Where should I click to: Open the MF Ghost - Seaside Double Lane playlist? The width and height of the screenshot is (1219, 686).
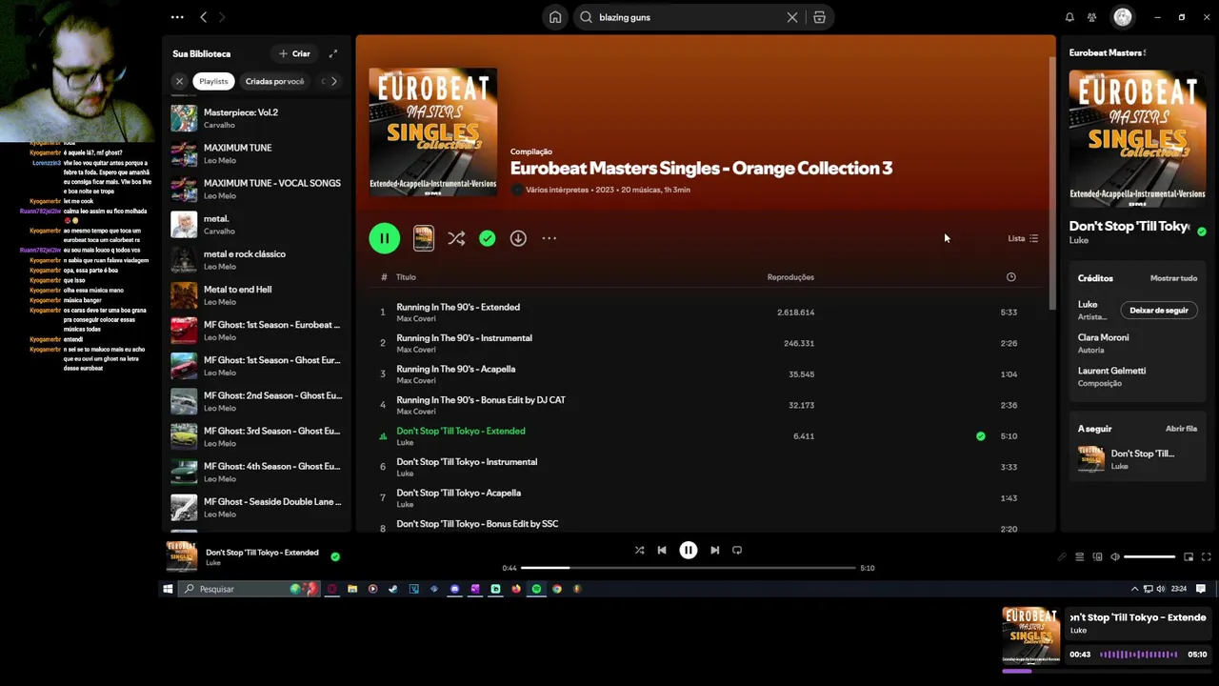(257, 507)
